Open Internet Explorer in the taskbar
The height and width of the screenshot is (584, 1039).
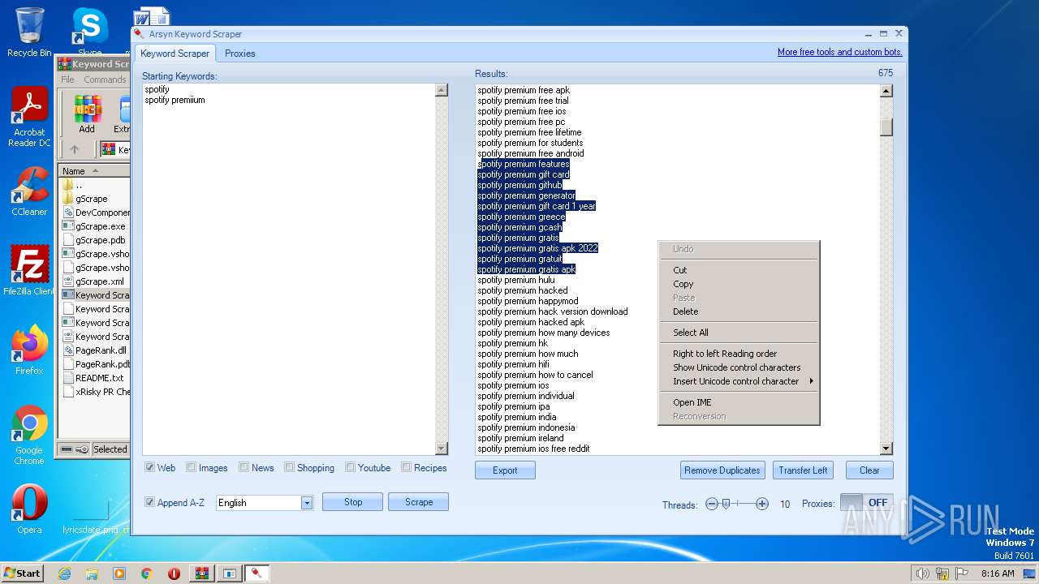pyautogui.click(x=65, y=573)
